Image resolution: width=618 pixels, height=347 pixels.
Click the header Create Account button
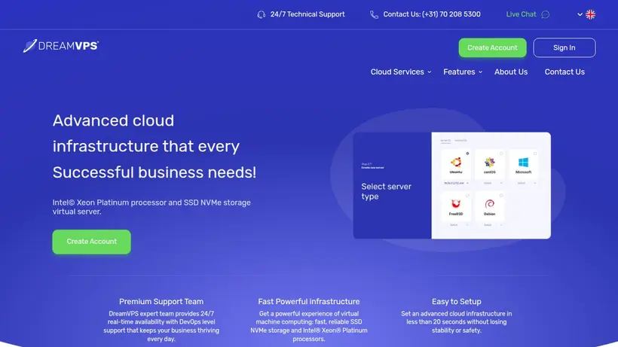[492, 47]
